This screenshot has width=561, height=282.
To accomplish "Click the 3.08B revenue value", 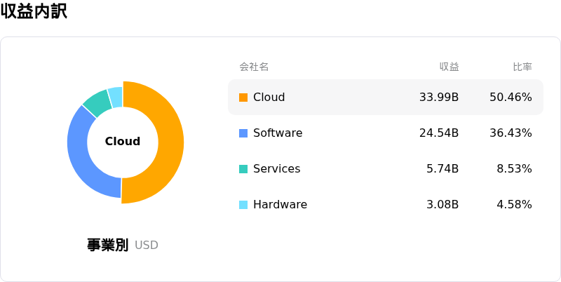I will pyautogui.click(x=442, y=205).
